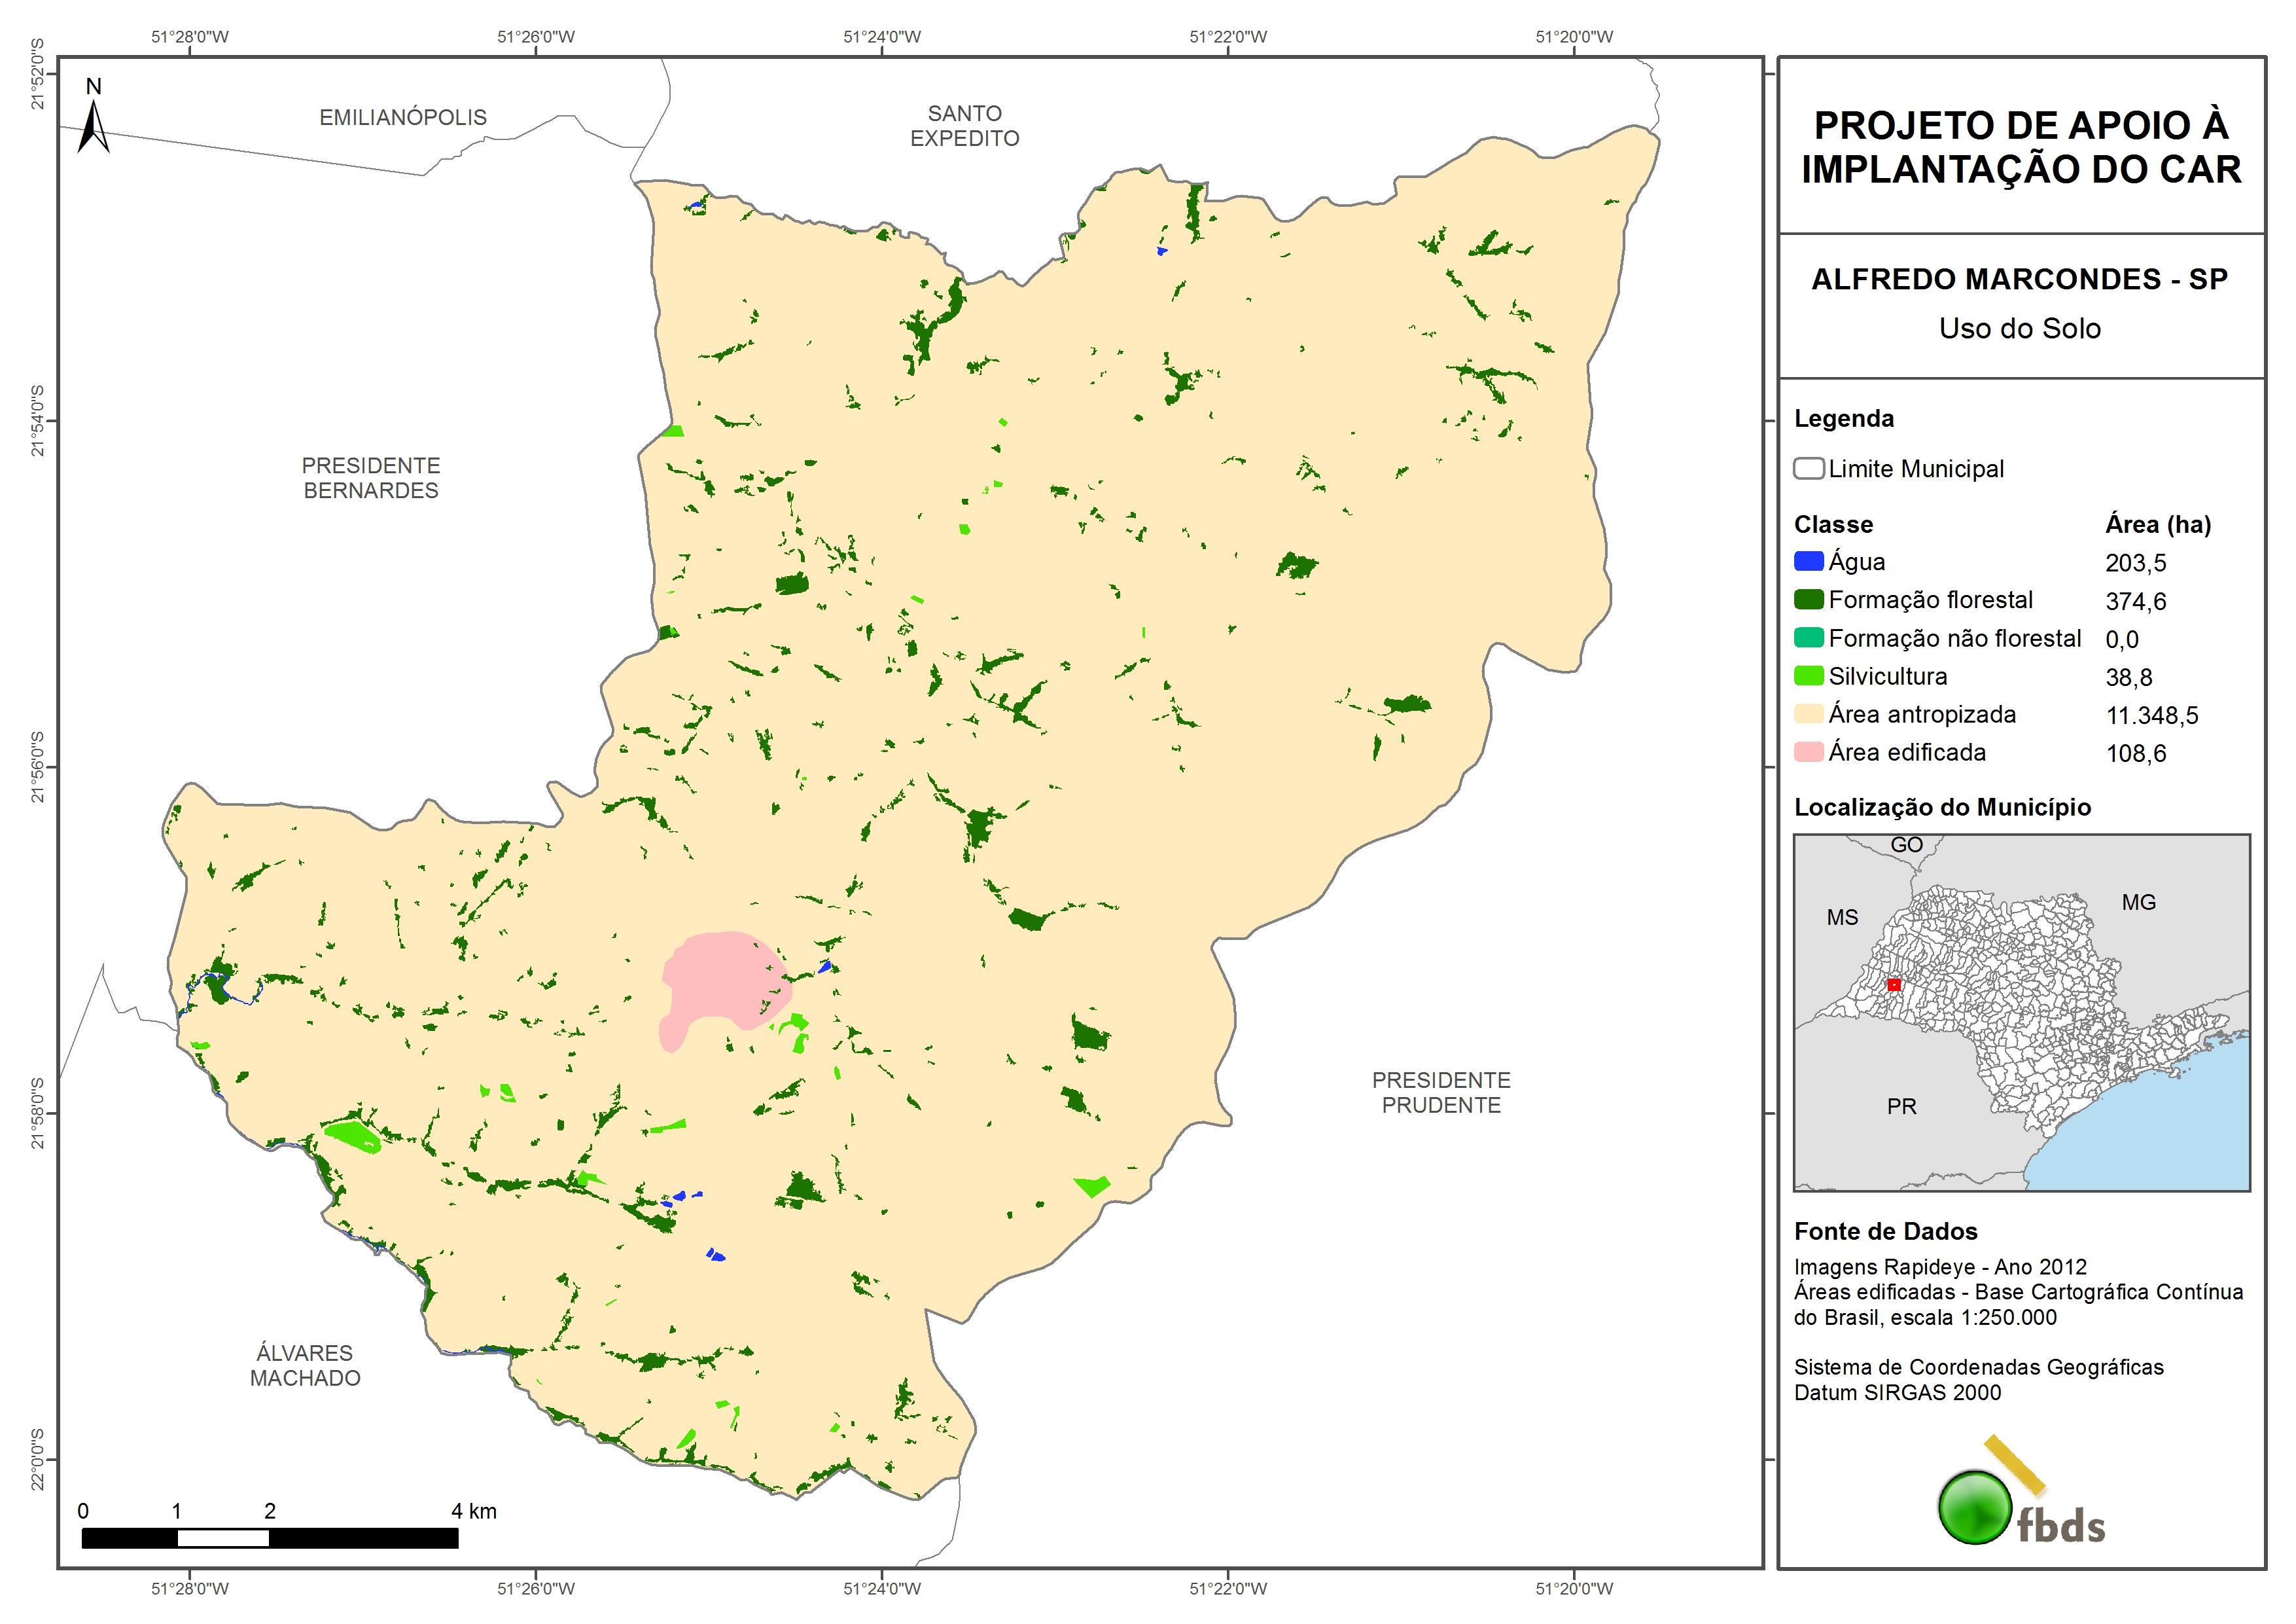Click the Formação não florestal teal swatch
Screen dimensions: 2296x1624
[1808, 638]
